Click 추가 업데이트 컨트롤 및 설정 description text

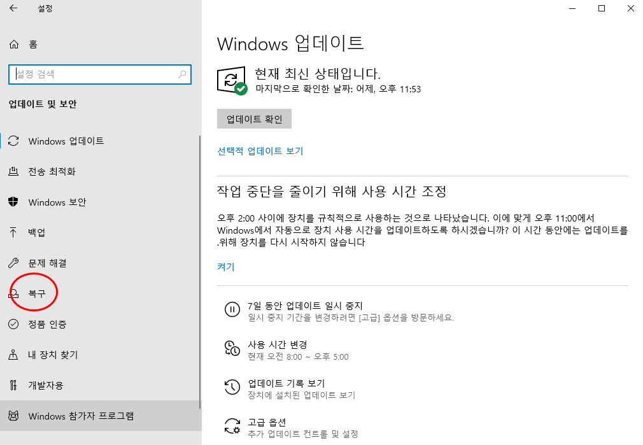click(302, 434)
